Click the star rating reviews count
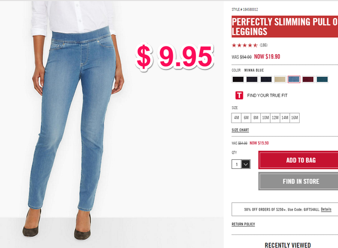This screenshot has width=338, height=248. [264, 45]
